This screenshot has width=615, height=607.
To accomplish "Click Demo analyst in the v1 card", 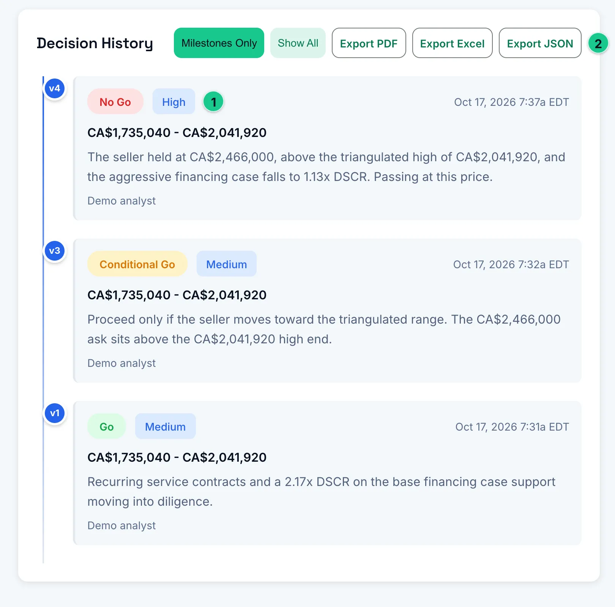I will 121,525.
